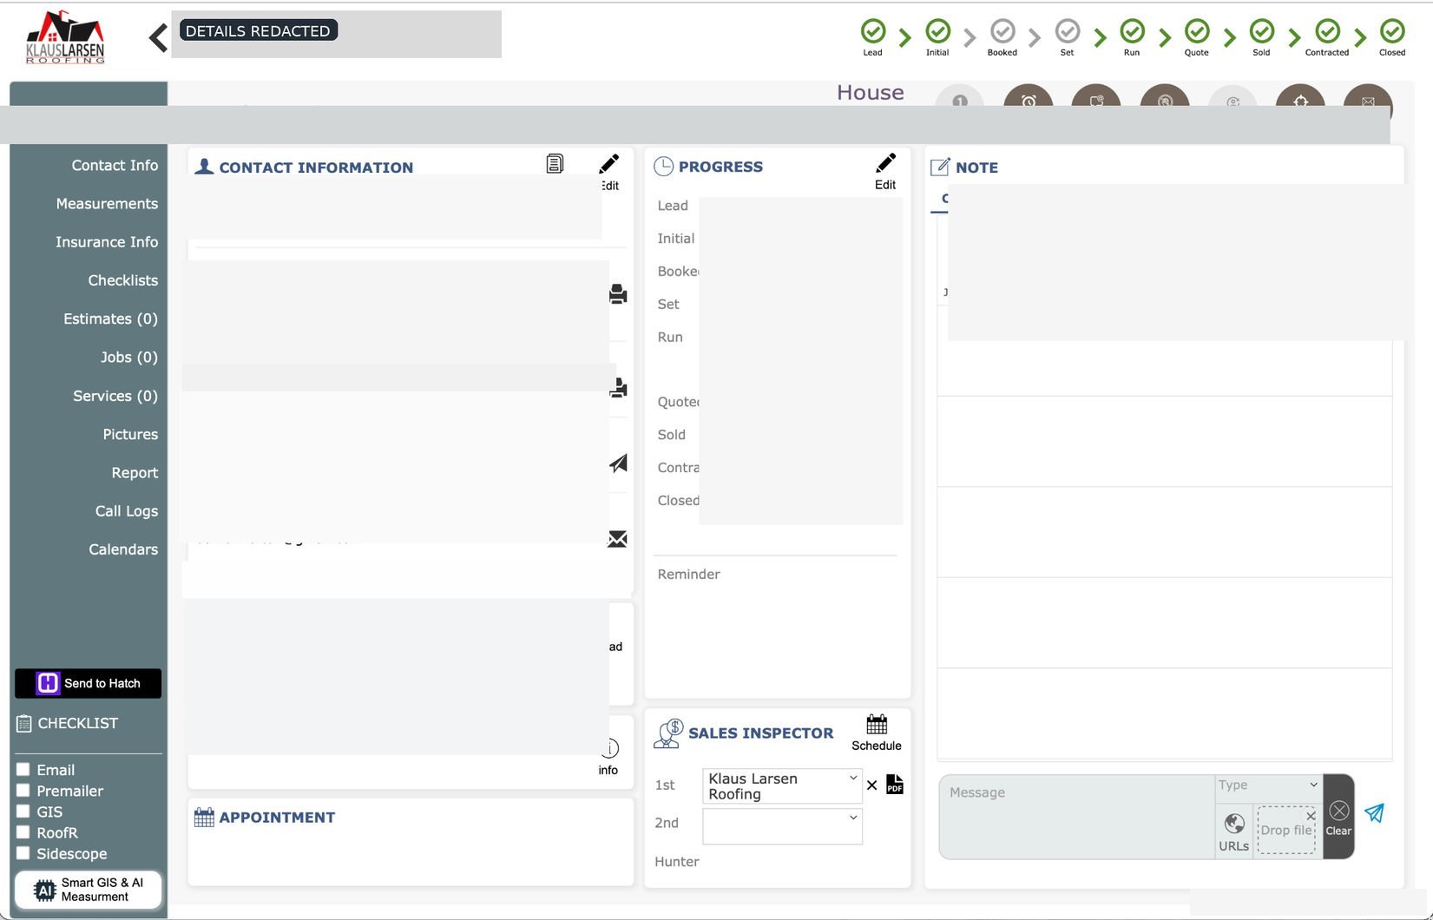Open the inspector PDF icon
Image resolution: width=1433 pixels, height=920 pixels.
[x=895, y=785]
